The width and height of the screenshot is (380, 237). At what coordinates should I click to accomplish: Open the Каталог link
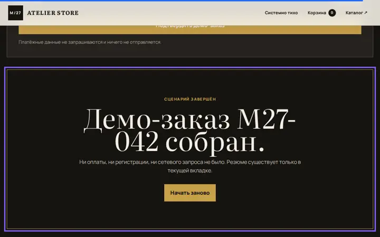point(356,13)
